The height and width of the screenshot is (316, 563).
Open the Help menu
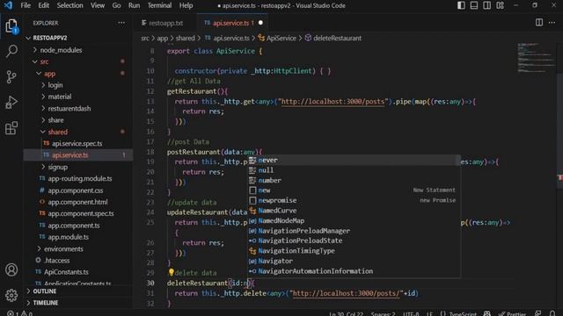tap(186, 5)
